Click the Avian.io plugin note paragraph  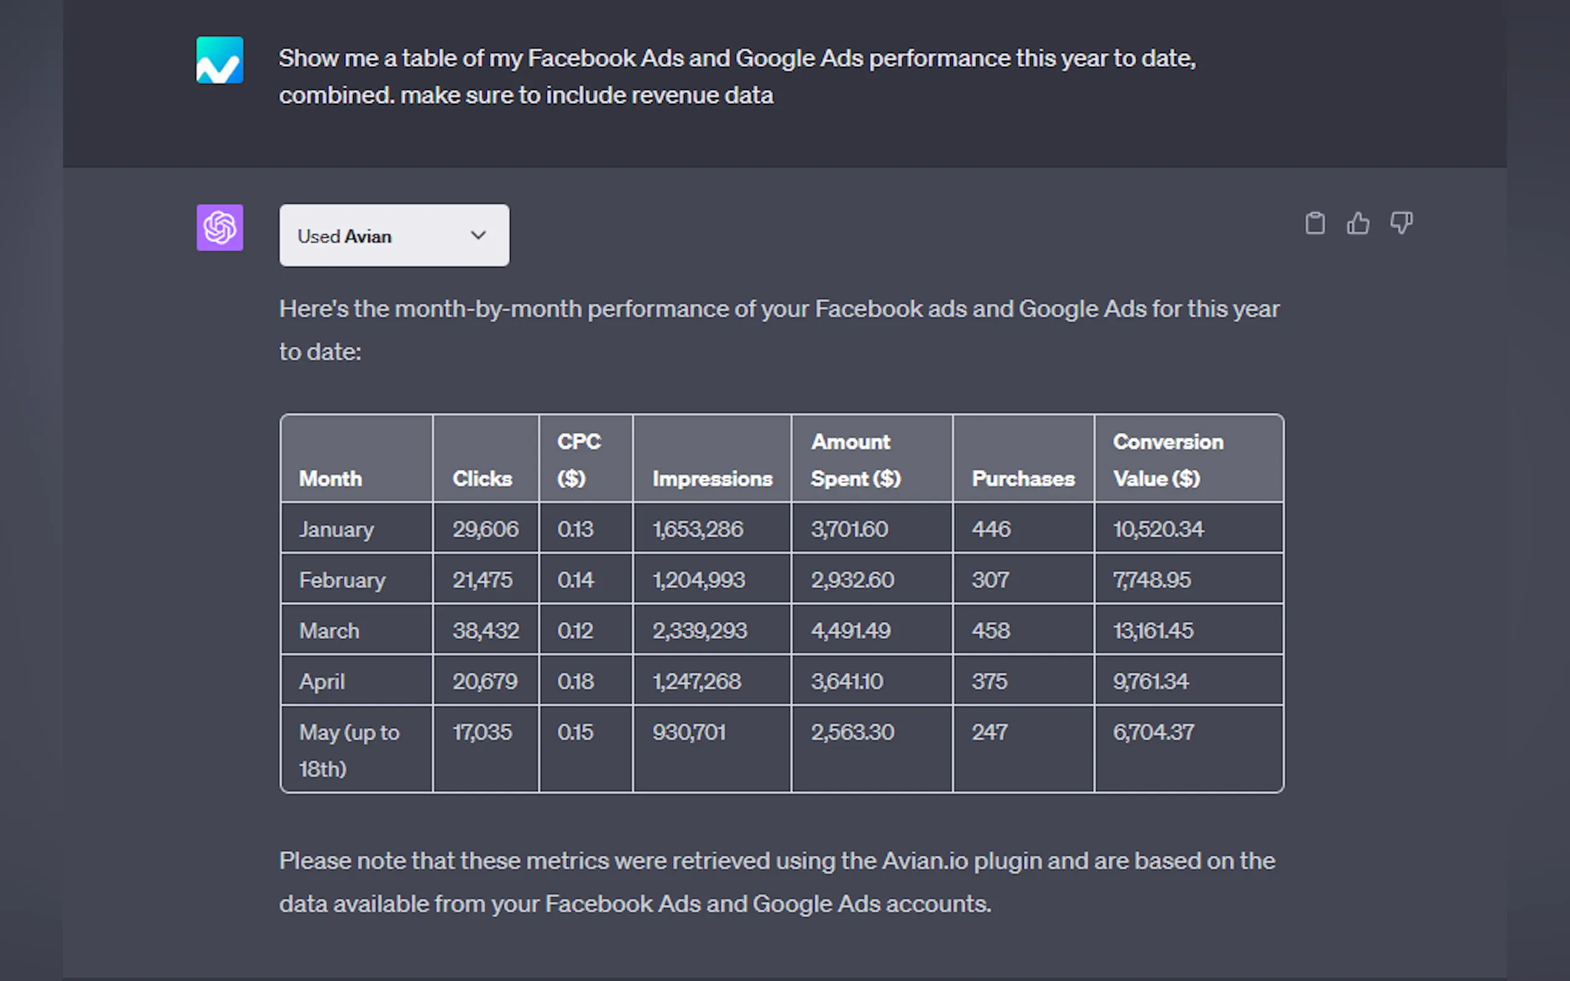[x=777, y=882]
